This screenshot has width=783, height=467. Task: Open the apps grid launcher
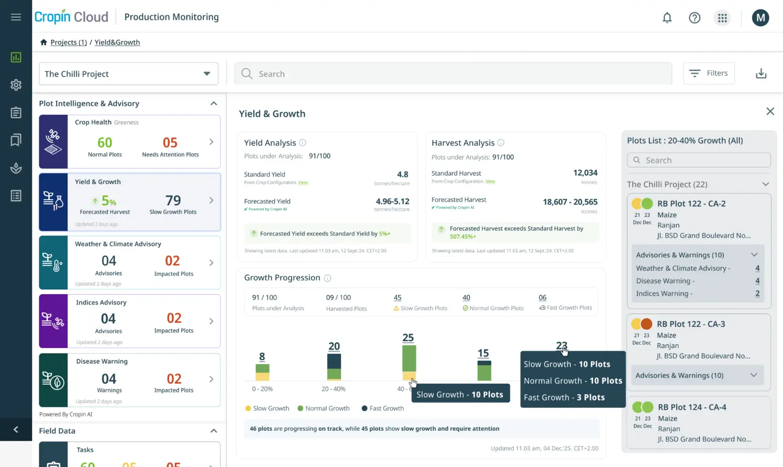tap(722, 18)
